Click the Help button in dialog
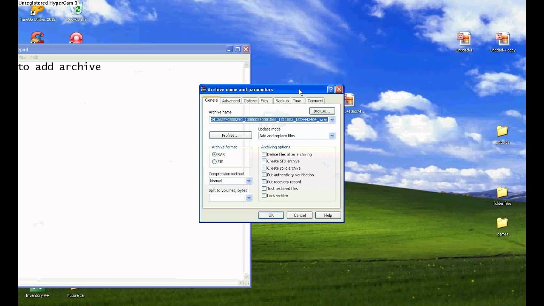 point(328,215)
